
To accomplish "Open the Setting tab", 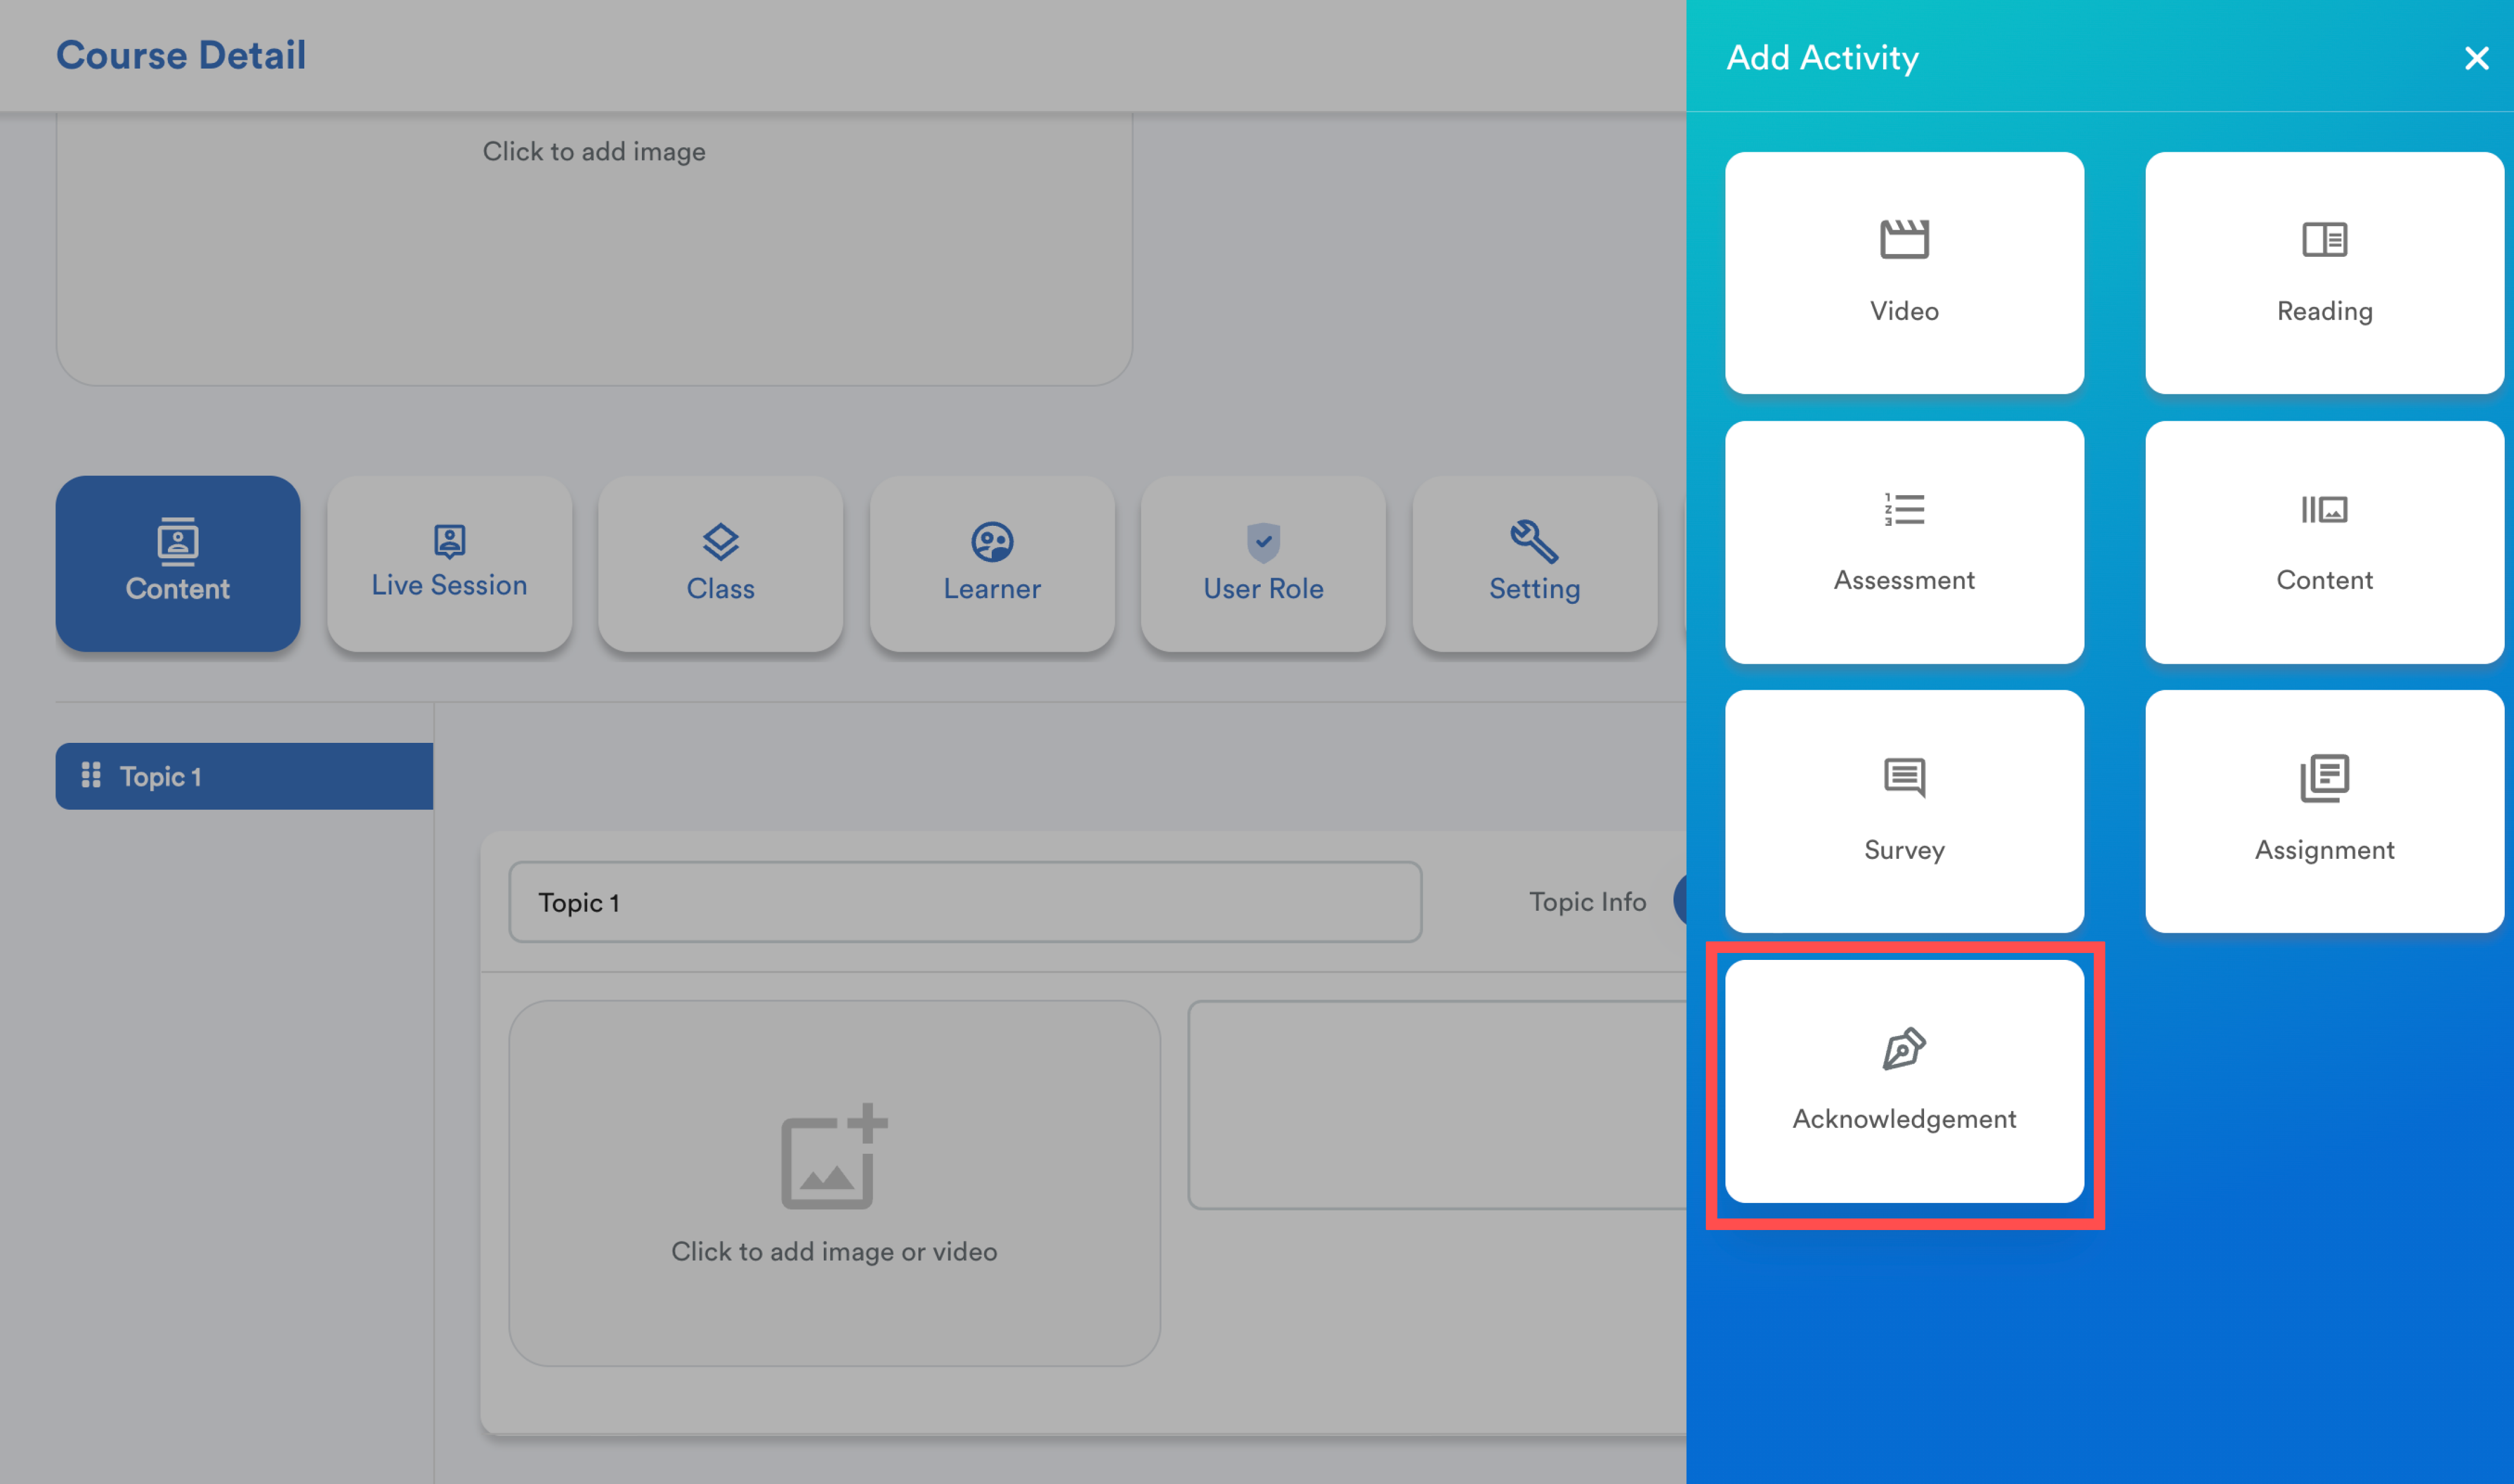I will [1534, 564].
